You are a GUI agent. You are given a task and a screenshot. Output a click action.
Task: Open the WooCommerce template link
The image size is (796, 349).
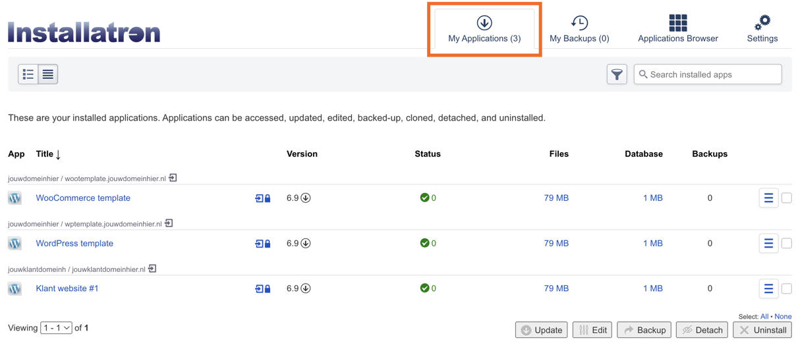point(83,198)
